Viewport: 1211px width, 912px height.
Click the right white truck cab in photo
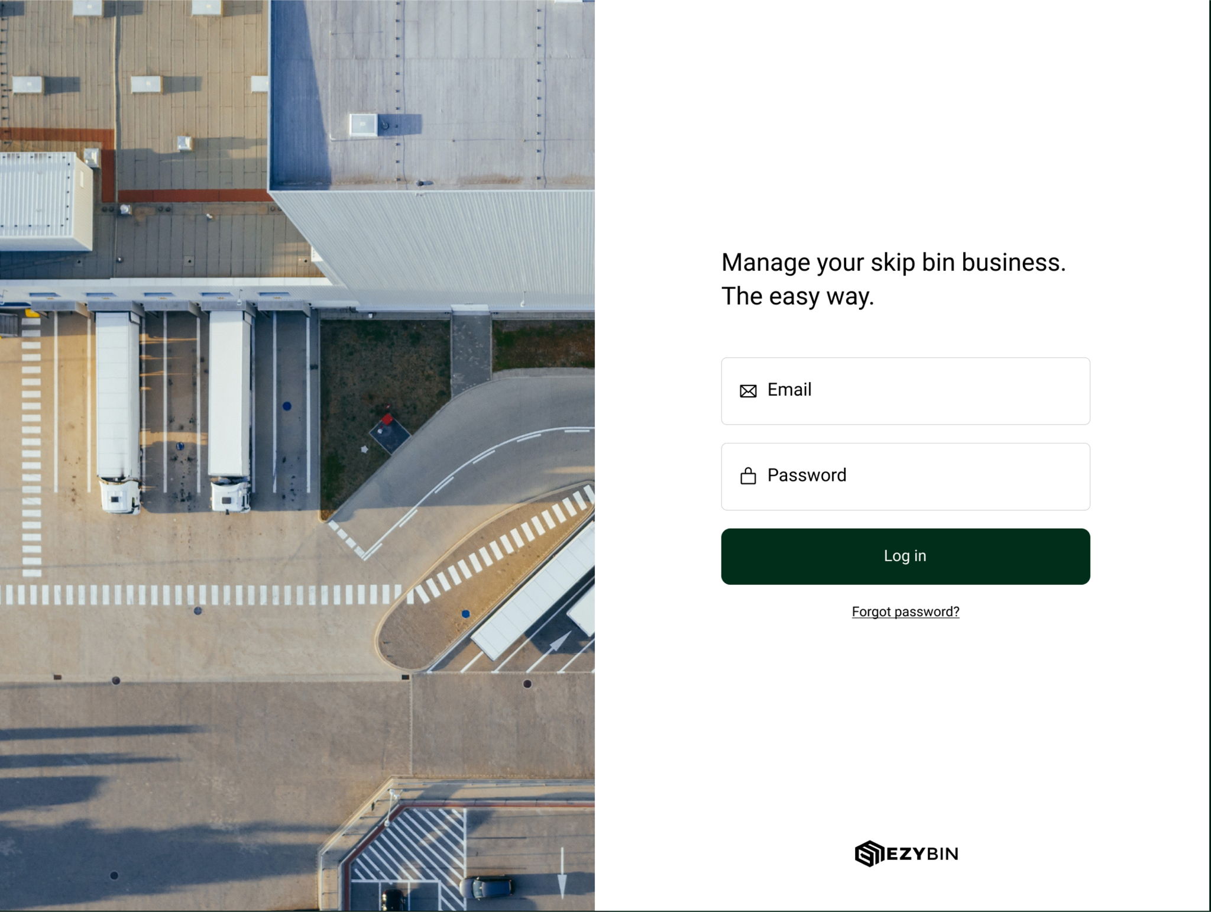click(230, 495)
